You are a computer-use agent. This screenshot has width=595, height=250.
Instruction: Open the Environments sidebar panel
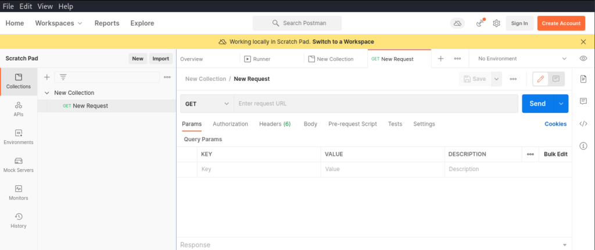(19, 137)
